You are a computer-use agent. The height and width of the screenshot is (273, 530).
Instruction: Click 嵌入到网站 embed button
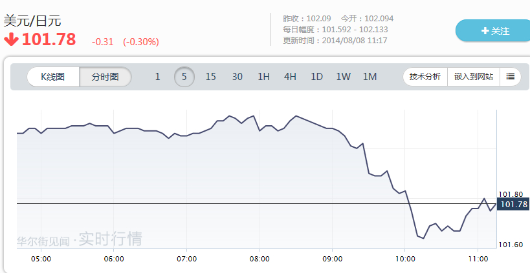(x=473, y=77)
